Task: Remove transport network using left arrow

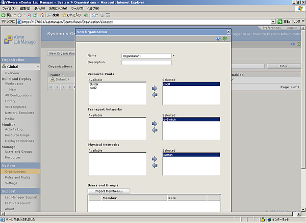Action: (x=155, y=130)
